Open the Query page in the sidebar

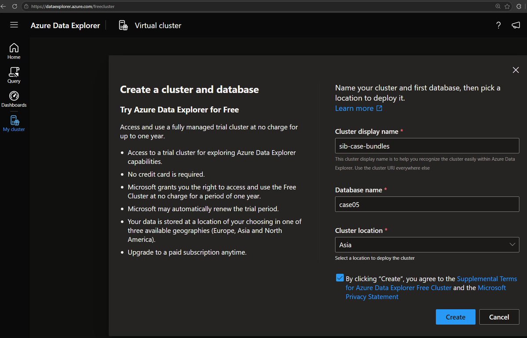14,75
